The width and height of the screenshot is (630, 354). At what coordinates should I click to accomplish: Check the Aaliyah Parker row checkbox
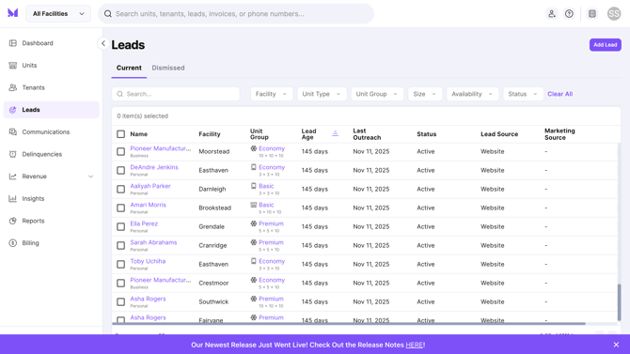[121, 189]
